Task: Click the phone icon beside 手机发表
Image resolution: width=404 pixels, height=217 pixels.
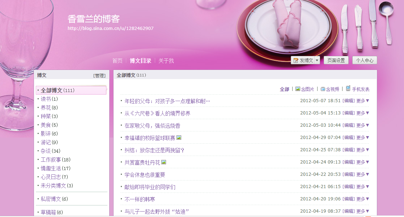Action: 348,88
